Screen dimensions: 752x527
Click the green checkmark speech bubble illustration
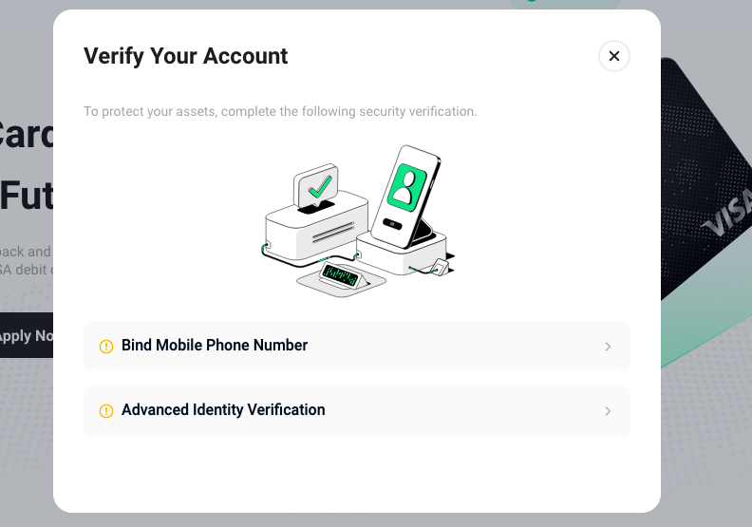click(x=316, y=186)
